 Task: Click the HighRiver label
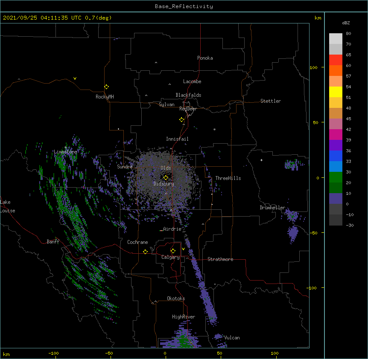pyautogui.click(x=184, y=317)
